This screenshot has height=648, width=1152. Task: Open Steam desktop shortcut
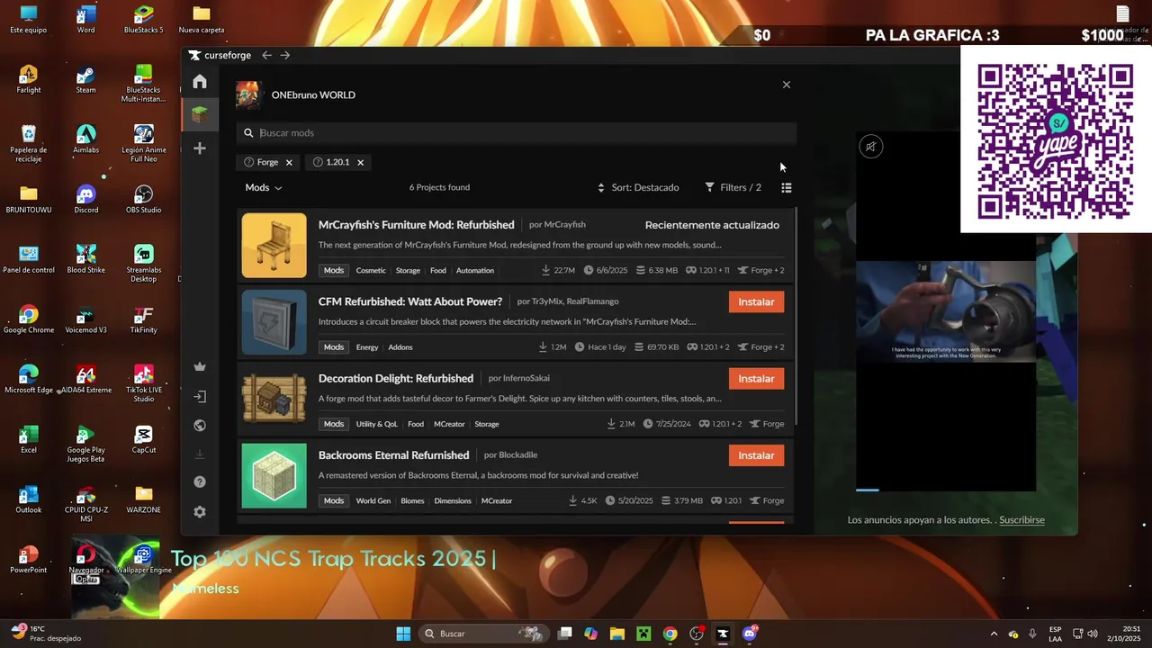pos(86,80)
